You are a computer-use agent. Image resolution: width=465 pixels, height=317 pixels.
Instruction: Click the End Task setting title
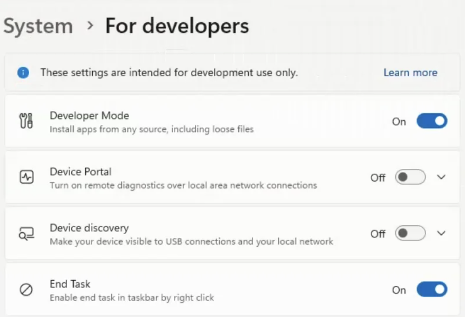[x=70, y=284]
